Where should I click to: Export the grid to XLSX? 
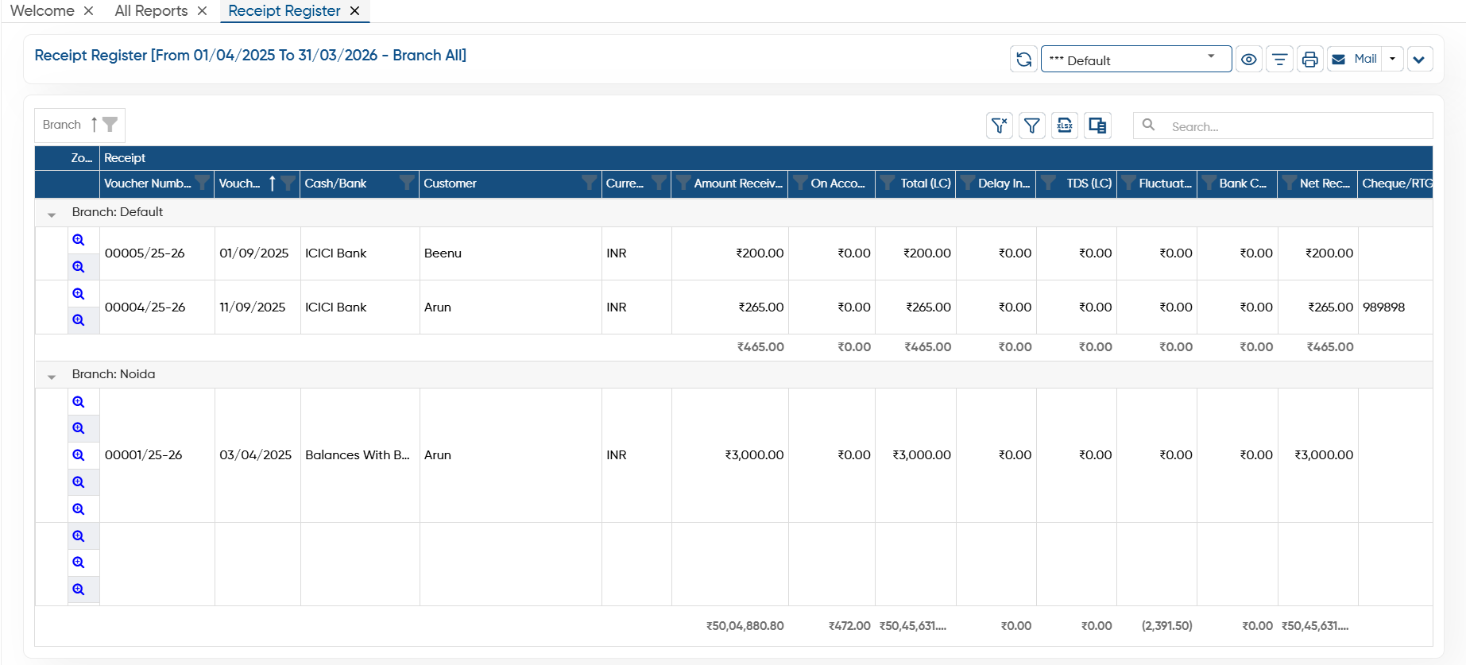1065,126
